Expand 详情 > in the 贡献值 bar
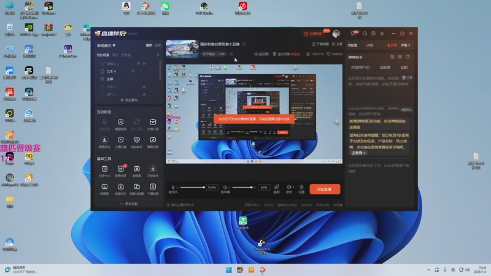The image size is (491, 276). point(405,45)
